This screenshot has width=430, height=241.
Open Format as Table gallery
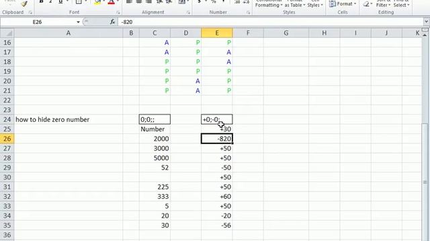pyautogui.click(x=295, y=4)
